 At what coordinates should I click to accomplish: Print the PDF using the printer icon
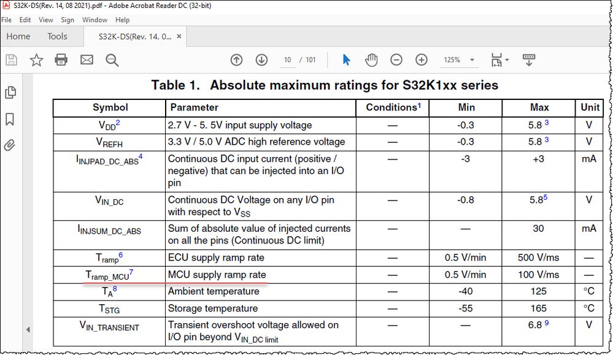click(61, 59)
